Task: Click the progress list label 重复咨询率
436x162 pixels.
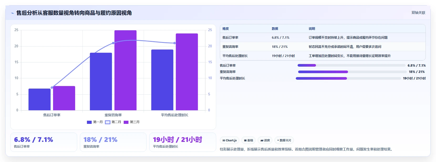Action: pos(228,72)
